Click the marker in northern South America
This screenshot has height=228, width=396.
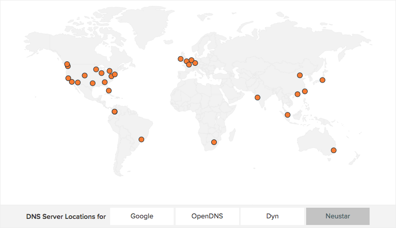[x=115, y=111]
